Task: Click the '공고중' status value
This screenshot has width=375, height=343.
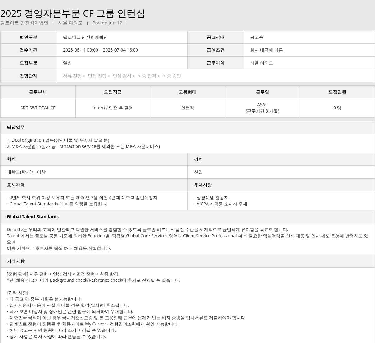Action: pos(257,37)
